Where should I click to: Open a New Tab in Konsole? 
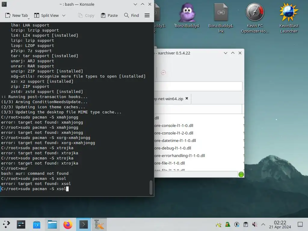click(x=17, y=15)
